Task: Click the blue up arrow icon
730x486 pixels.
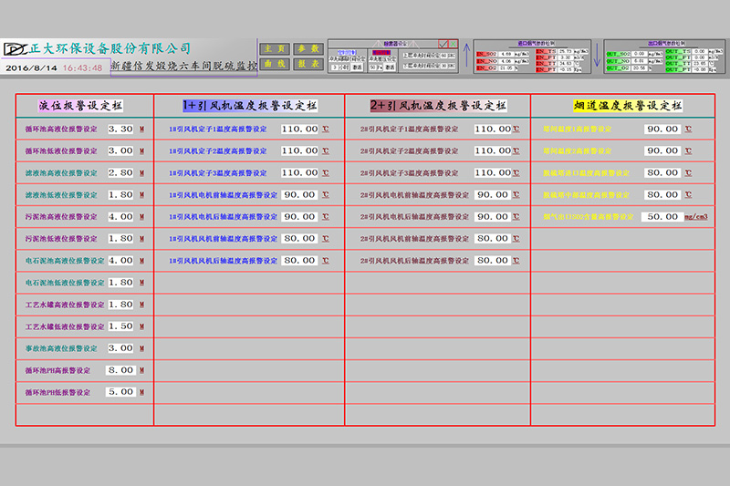Action: tap(467, 55)
